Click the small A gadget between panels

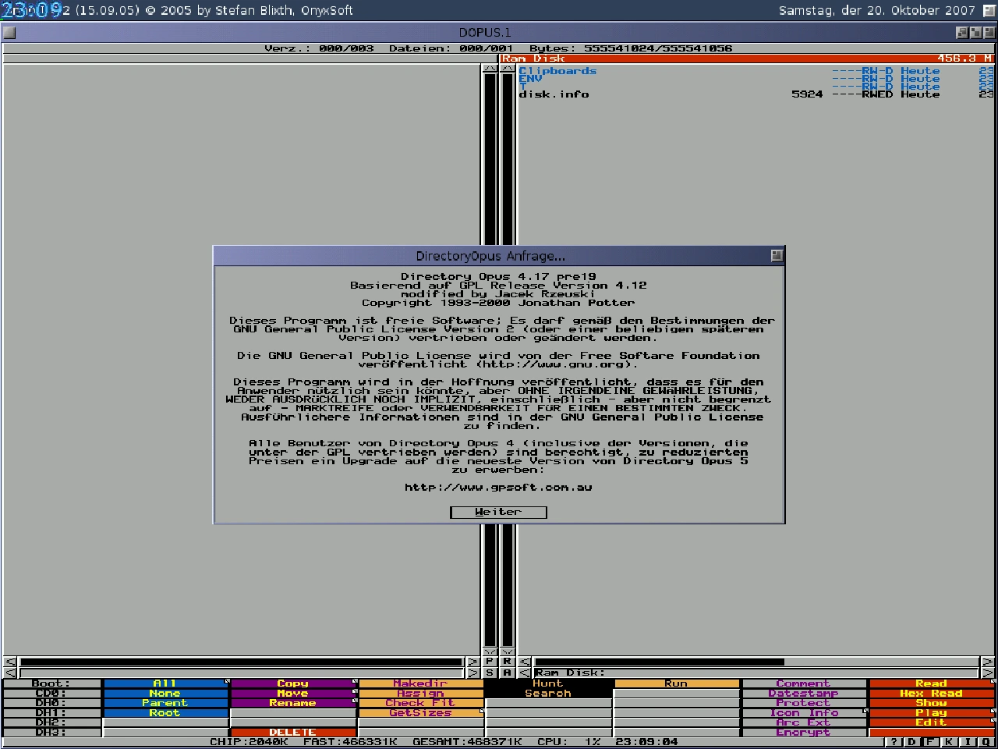(x=508, y=673)
